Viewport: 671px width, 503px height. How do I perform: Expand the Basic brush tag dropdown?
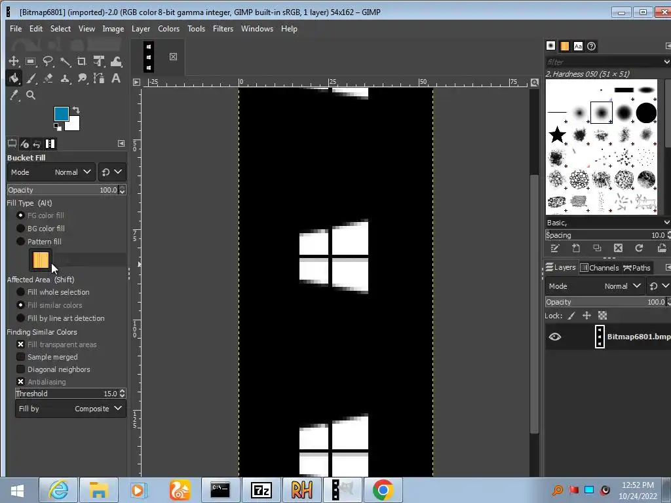[x=666, y=223]
